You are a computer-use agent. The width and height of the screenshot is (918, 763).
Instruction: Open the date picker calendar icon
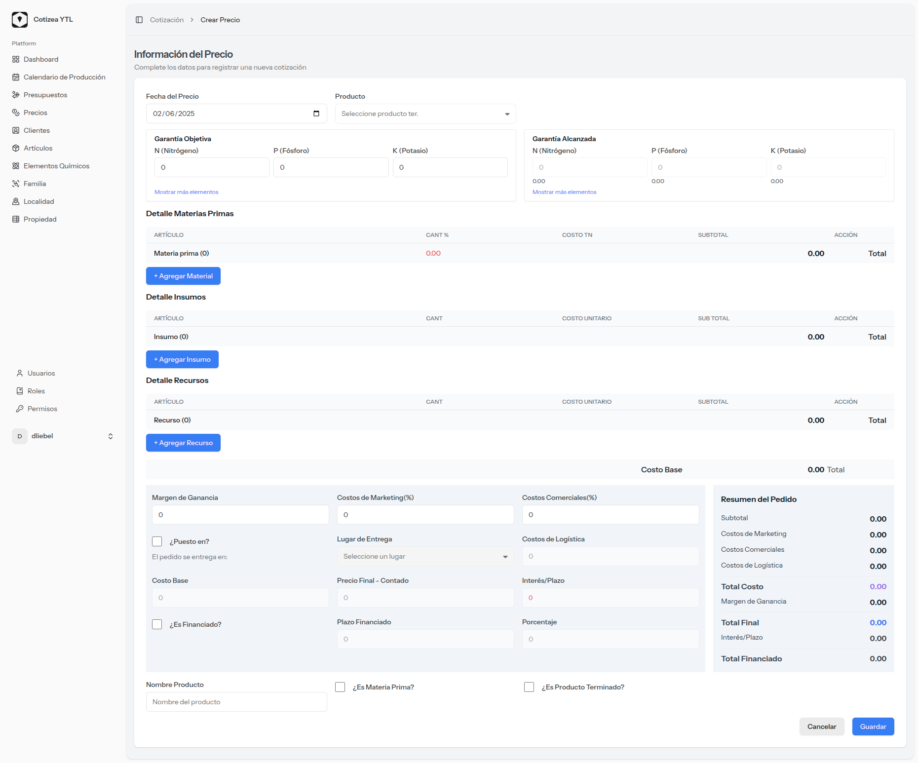point(316,114)
